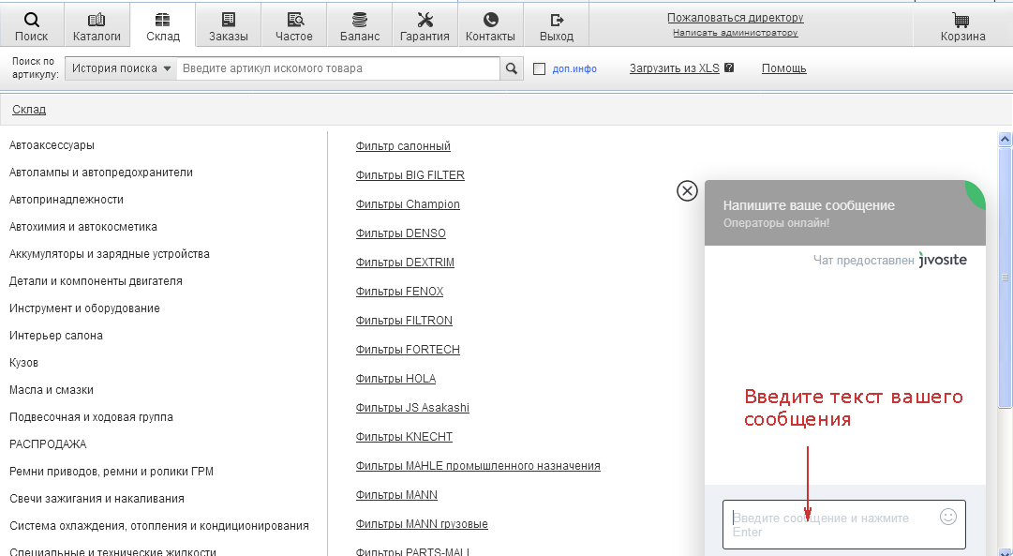This screenshot has height=556, width=1013.
Task: Open the Гарантия warranty section
Action: click(x=425, y=26)
